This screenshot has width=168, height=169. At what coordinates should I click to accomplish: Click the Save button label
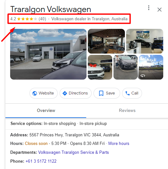click(110, 93)
